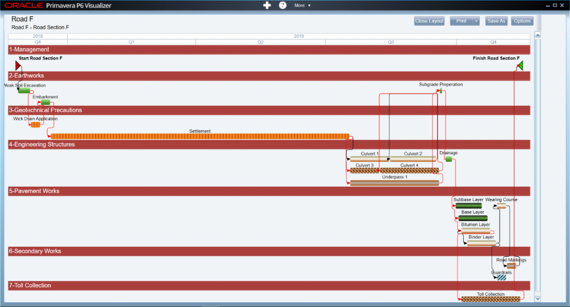Select the Culvert 1 activity bar
Image resolution: width=570 pixels, height=307 pixels.
pos(370,159)
